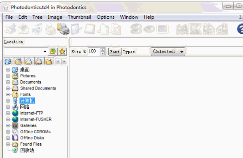Image resolution: width=243 pixels, height=158 pixels.
Task: Open help via blue question mark icon
Action: (x=240, y=29)
